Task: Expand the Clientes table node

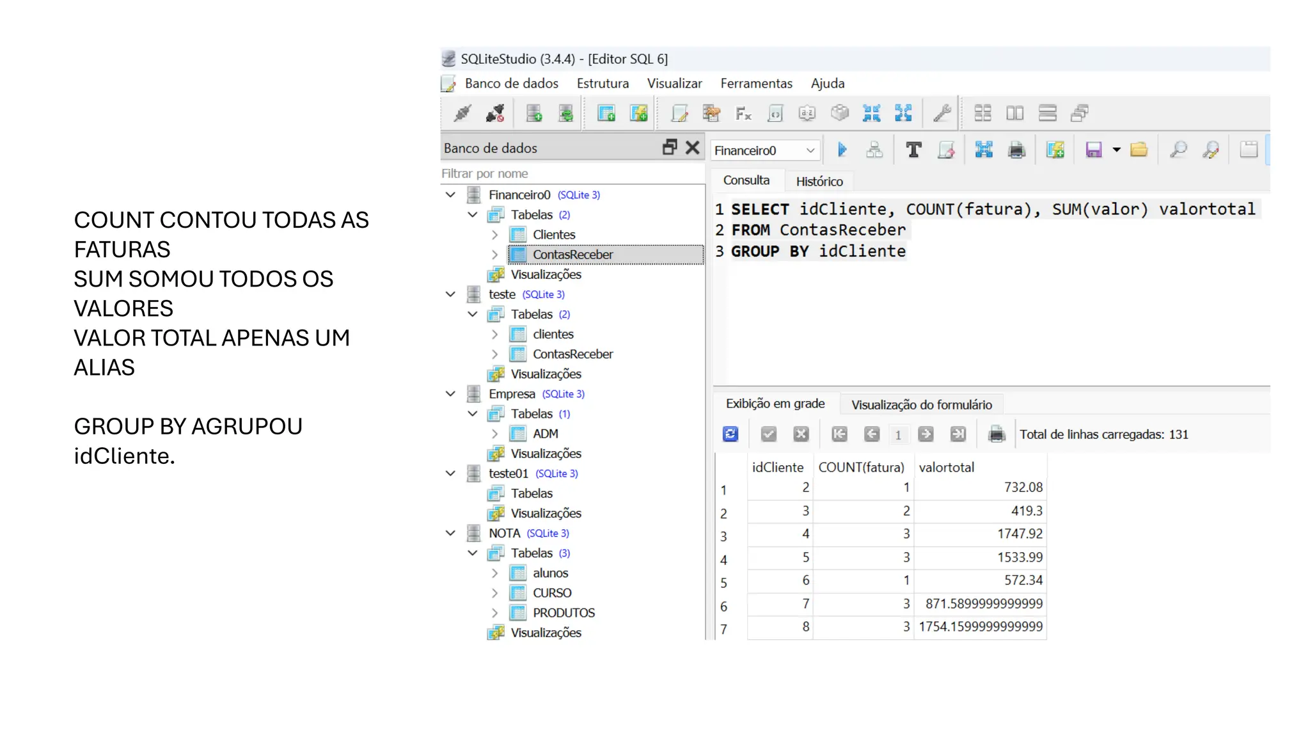Action: [x=494, y=235]
